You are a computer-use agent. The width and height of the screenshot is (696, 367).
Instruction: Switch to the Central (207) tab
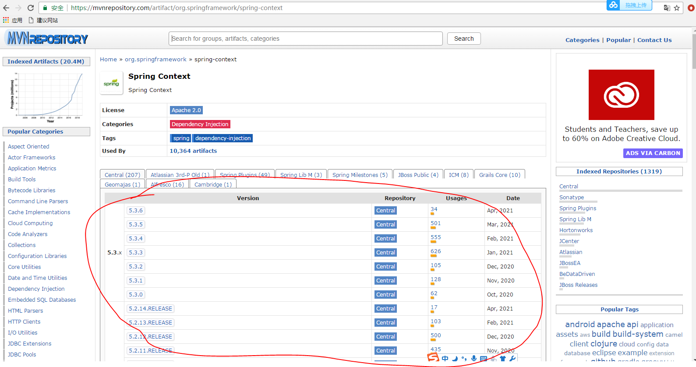click(x=122, y=174)
